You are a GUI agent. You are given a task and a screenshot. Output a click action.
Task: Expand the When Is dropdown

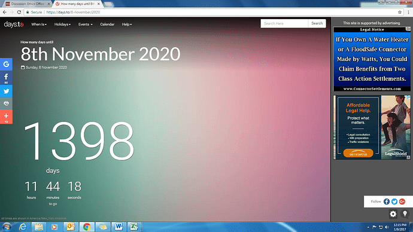tap(39, 24)
